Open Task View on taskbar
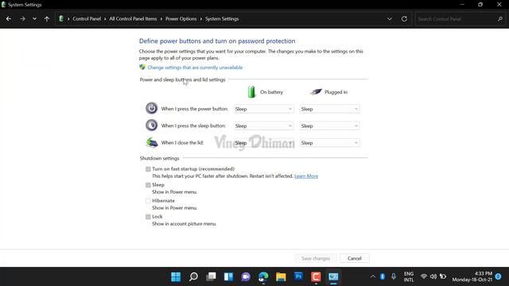 click(x=211, y=276)
